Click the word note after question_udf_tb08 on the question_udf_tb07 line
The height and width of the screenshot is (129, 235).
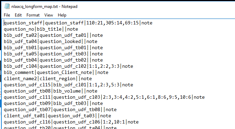coord(111,110)
